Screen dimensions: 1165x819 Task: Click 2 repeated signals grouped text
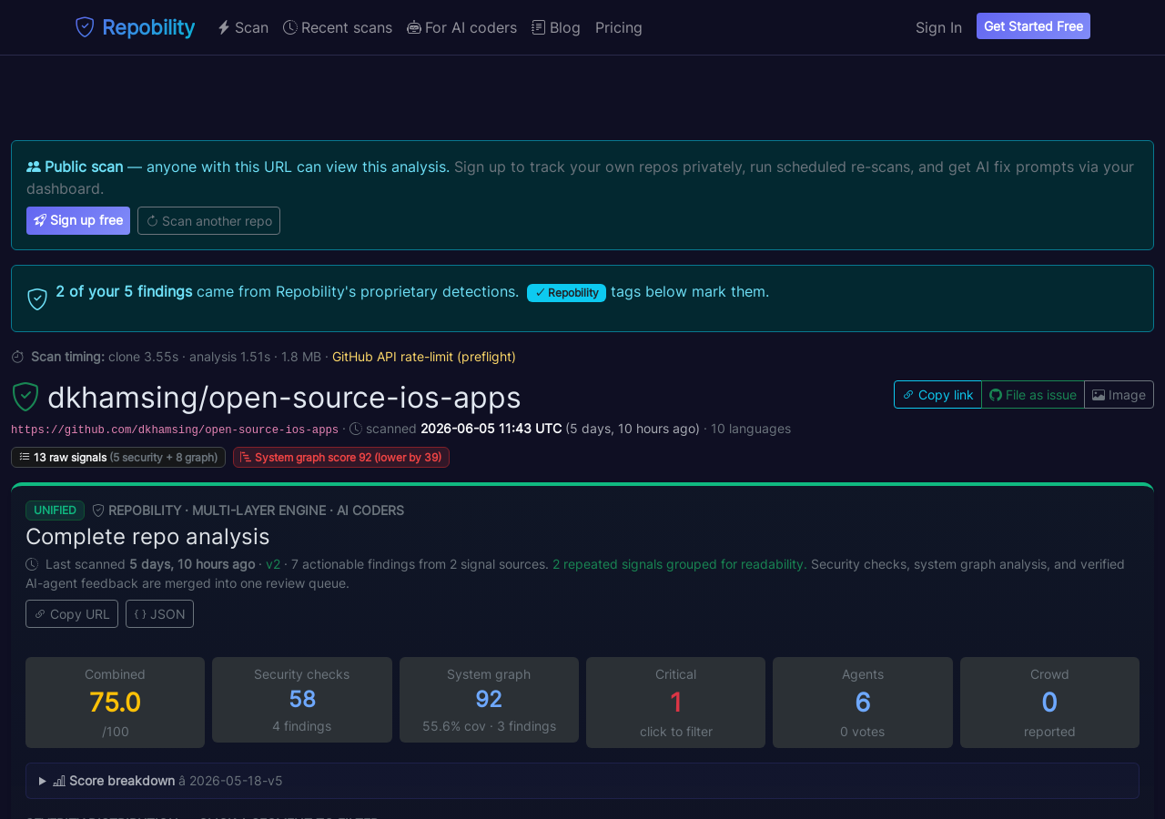tap(678, 564)
